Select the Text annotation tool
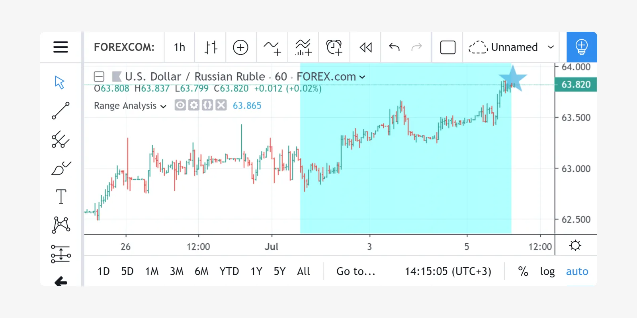The height and width of the screenshot is (318, 637). pyautogui.click(x=61, y=196)
